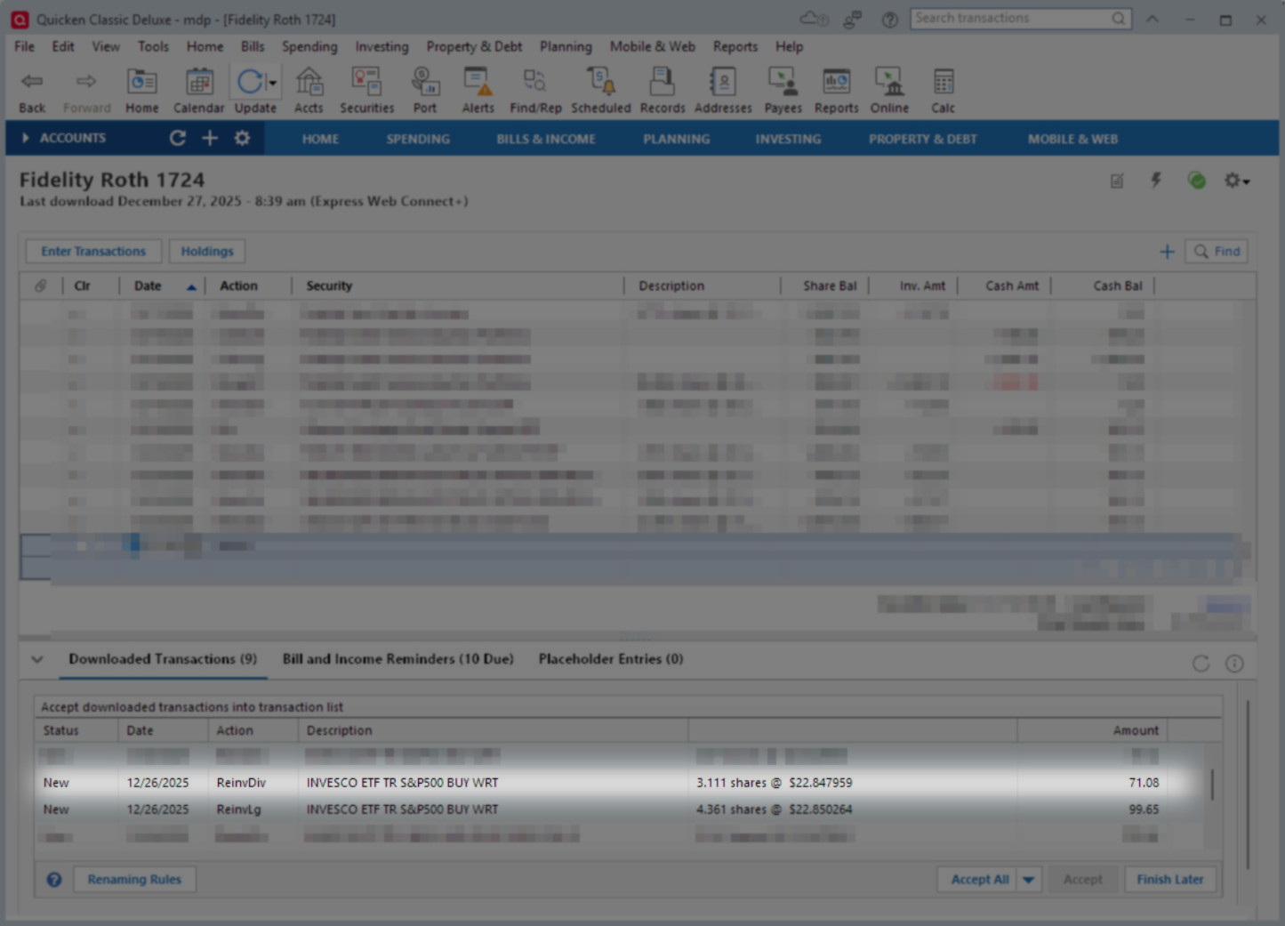Click the refresh icon in the Accounts bar

178,138
